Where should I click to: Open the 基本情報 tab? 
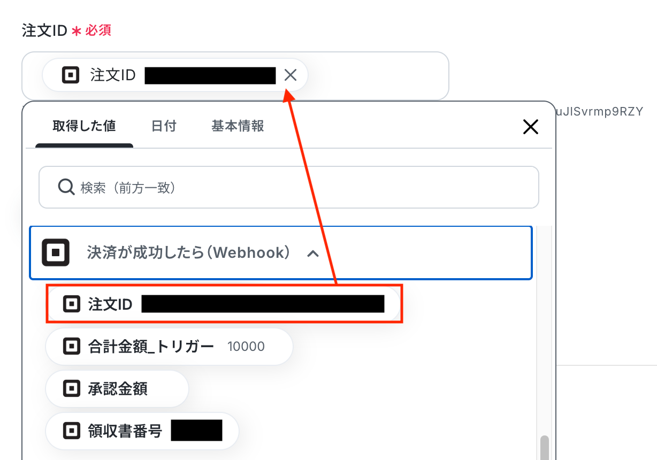[x=238, y=126]
